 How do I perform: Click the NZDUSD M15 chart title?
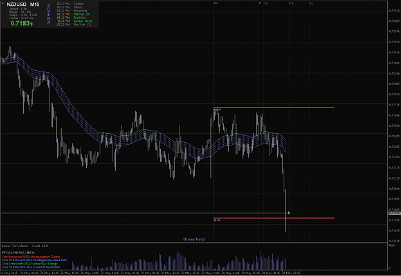23,5
